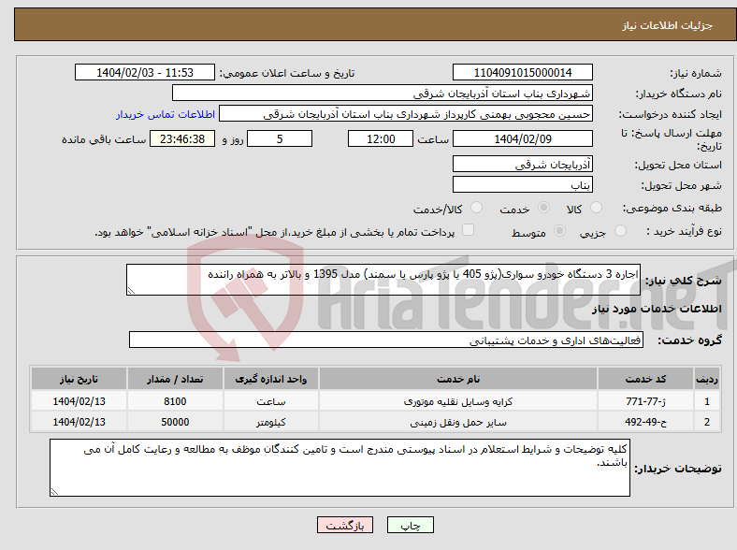Screen dimensions: 737x550
Task: Click quantity cell 50000
Action: (175, 422)
